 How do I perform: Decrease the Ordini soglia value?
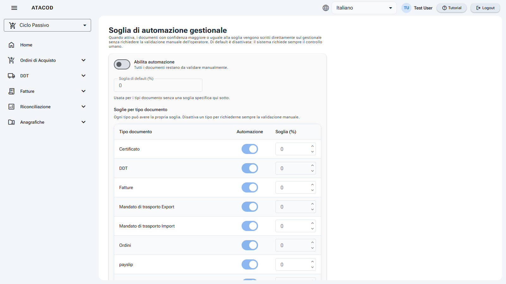point(312,248)
